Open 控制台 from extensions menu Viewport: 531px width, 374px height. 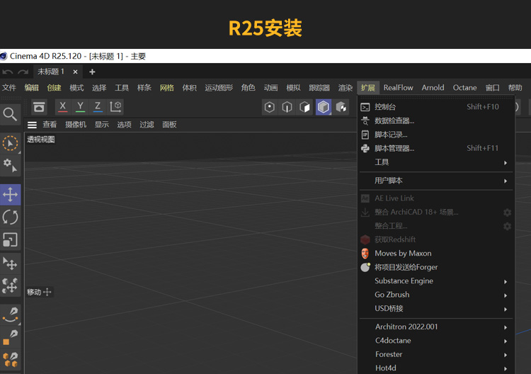[x=436, y=107]
